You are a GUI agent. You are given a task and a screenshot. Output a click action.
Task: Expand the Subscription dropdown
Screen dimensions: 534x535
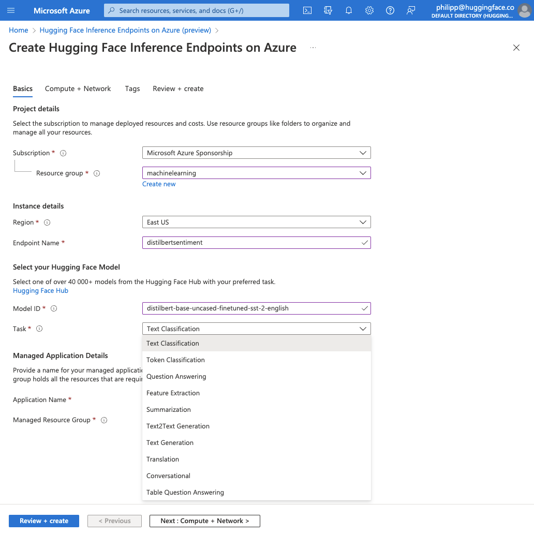(x=256, y=153)
